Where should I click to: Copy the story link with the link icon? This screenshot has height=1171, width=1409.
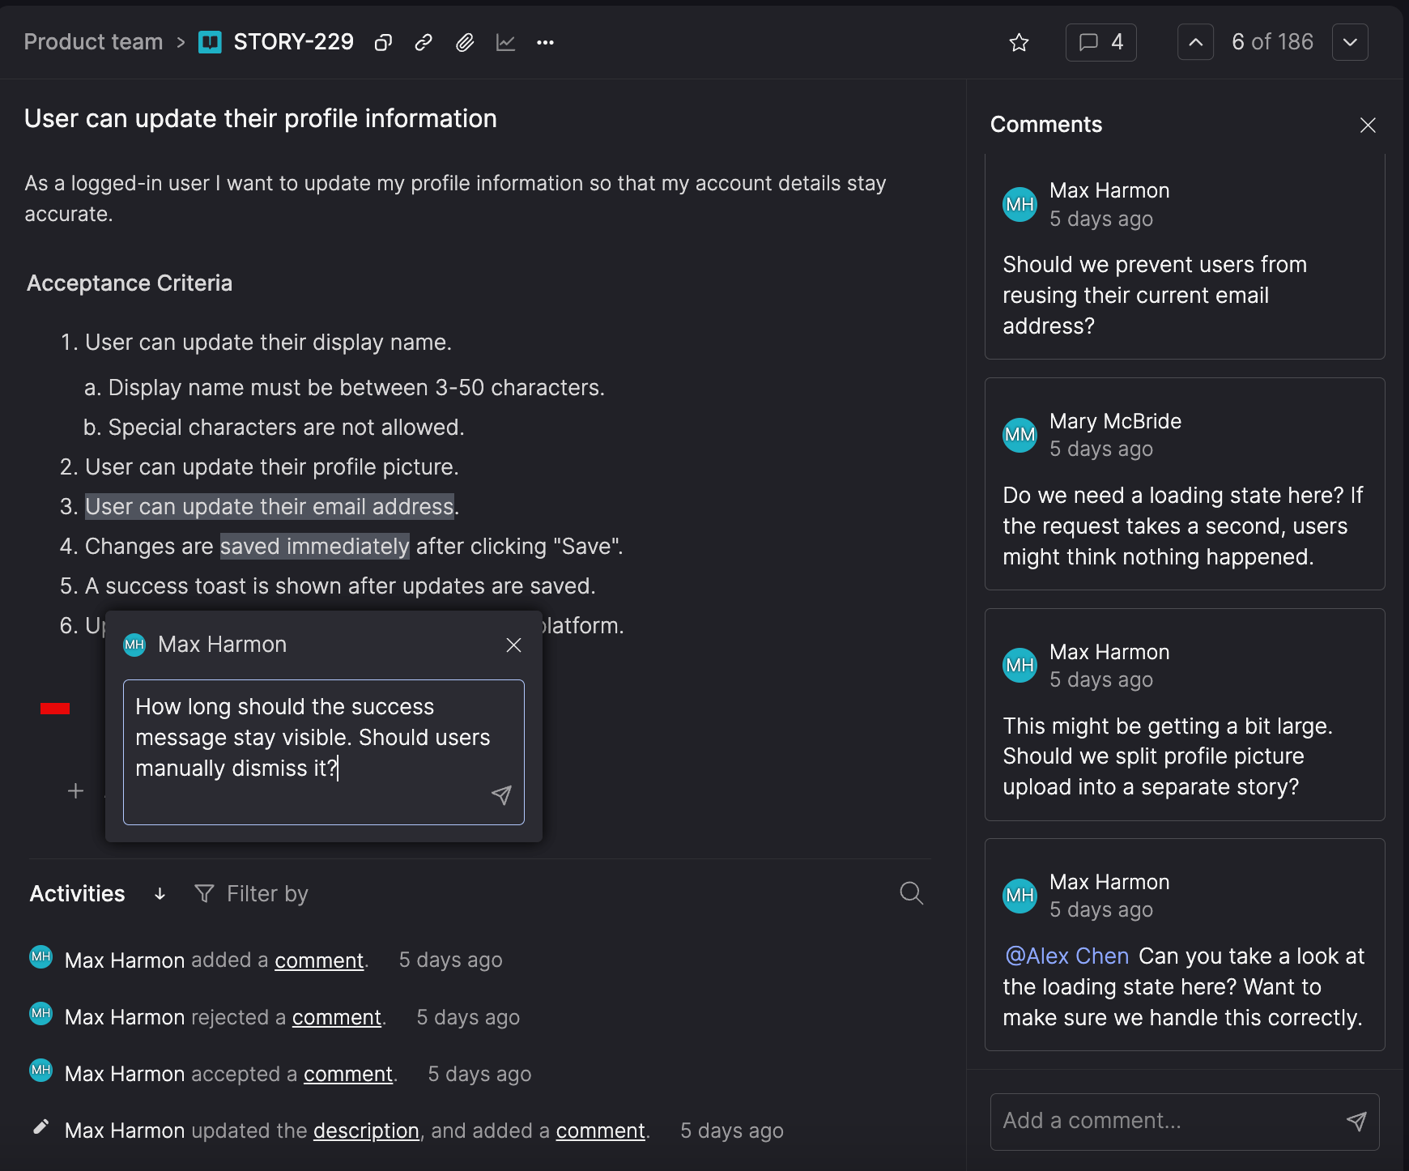(x=424, y=43)
